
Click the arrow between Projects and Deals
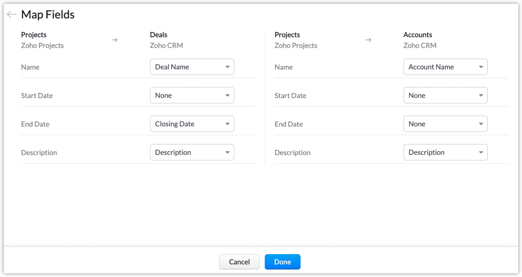(x=115, y=40)
